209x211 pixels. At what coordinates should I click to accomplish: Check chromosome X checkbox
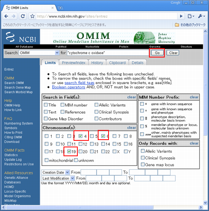(114, 152)
